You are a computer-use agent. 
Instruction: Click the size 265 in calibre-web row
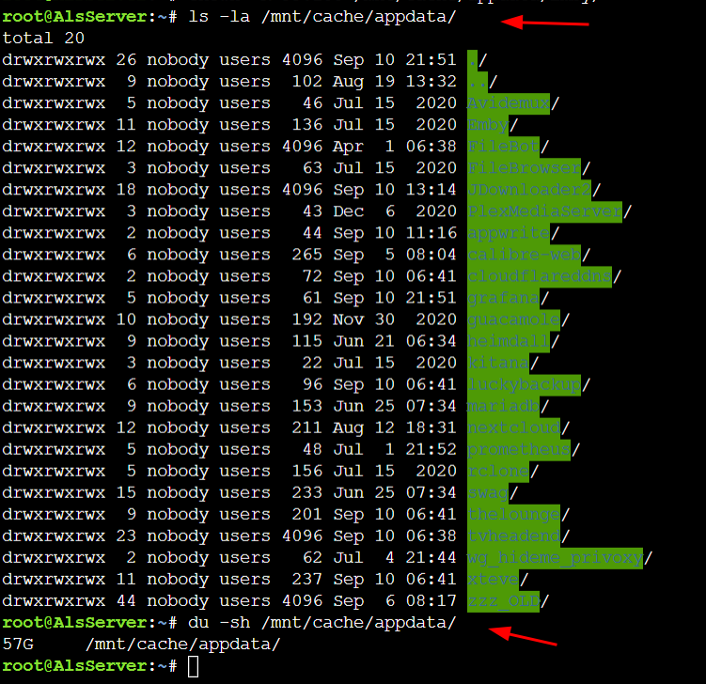click(x=307, y=255)
